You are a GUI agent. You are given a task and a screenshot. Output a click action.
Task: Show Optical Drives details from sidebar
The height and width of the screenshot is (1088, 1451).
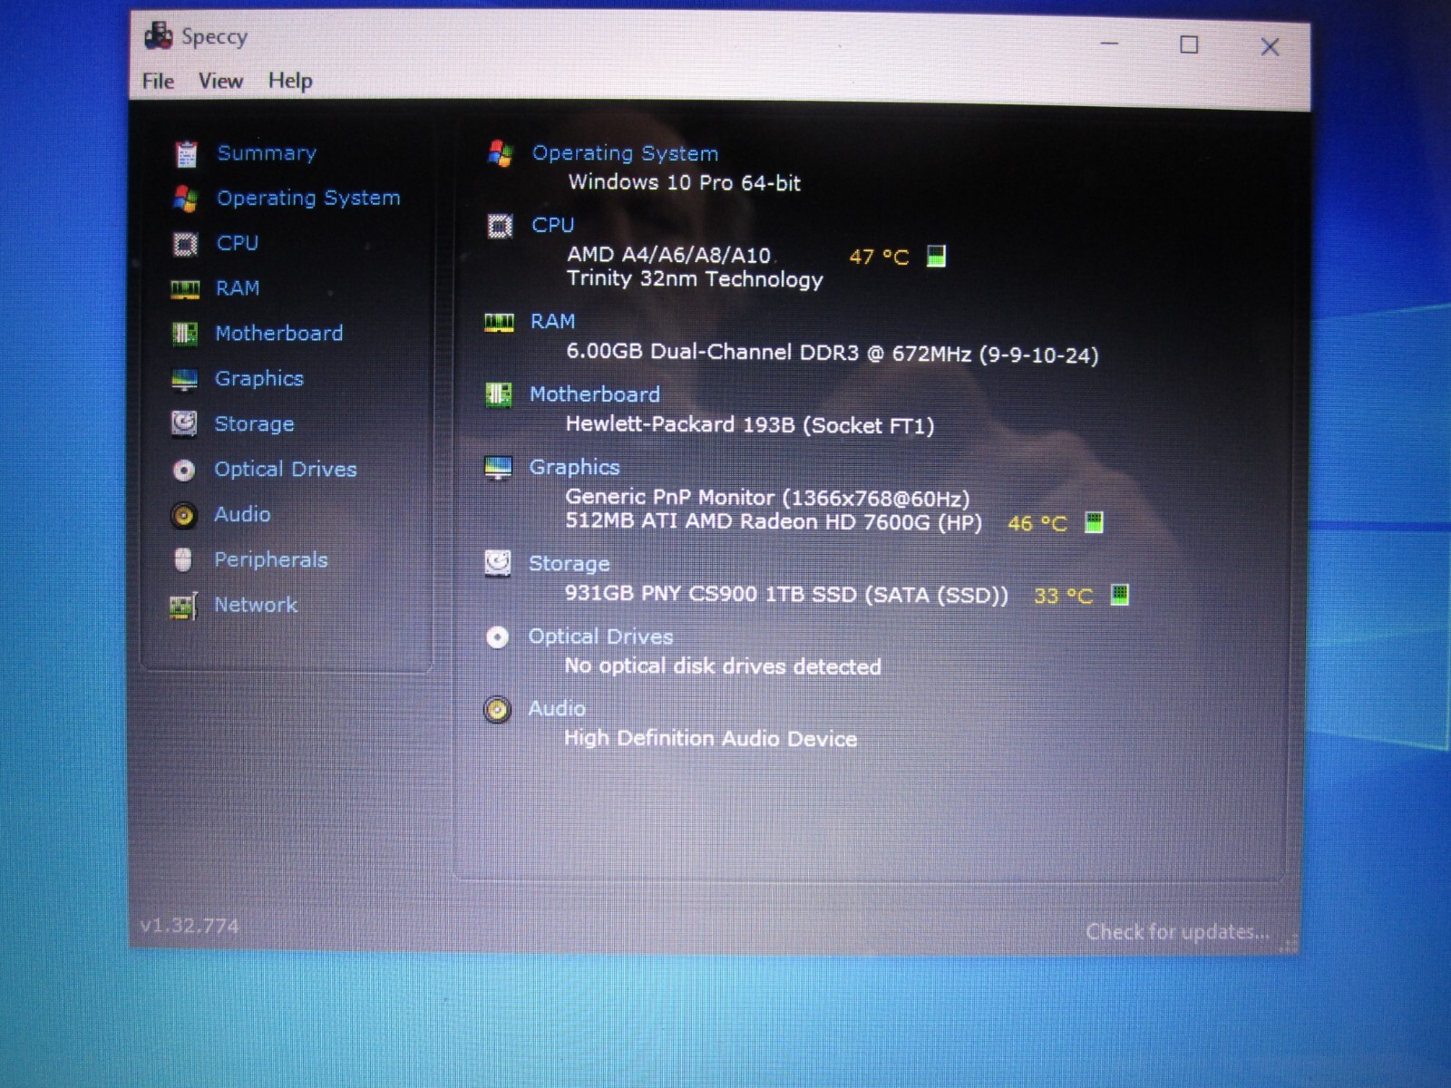pyautogui.click(x=285, y=469)
